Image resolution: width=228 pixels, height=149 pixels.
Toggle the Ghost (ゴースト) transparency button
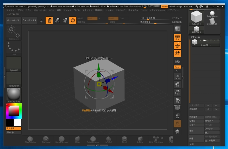177,124
